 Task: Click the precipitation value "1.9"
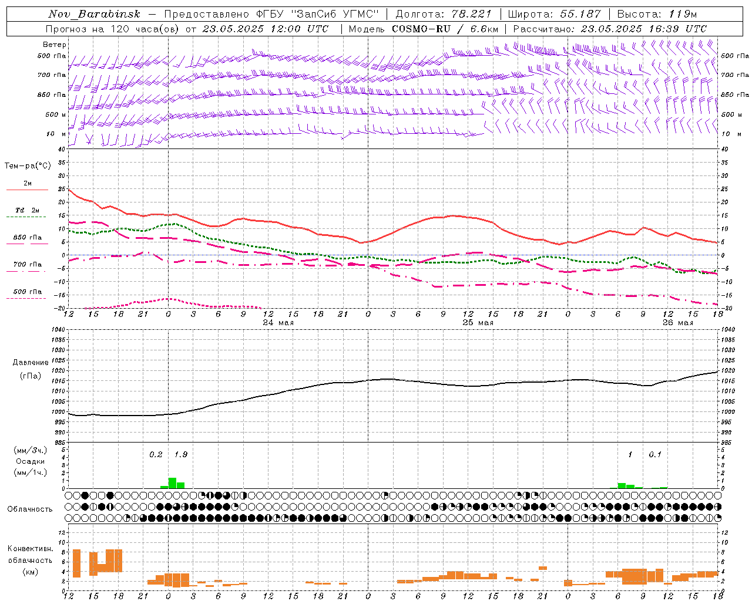tap(181, 454)
